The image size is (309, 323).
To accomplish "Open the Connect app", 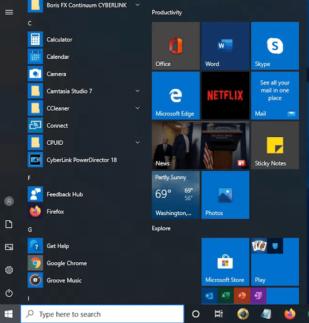I will tap(85, 125).
